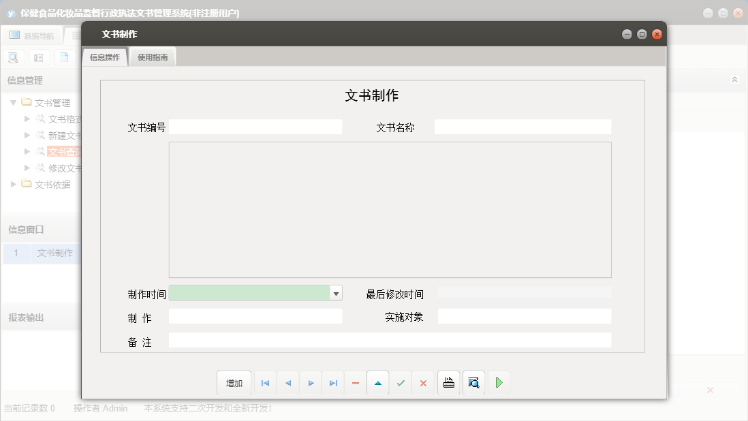Run the operation with the green play icon
748x421 pixels.
coord(499,382)
